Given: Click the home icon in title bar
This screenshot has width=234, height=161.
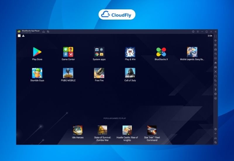Looking at the screenshot, I should pos(44,32).
